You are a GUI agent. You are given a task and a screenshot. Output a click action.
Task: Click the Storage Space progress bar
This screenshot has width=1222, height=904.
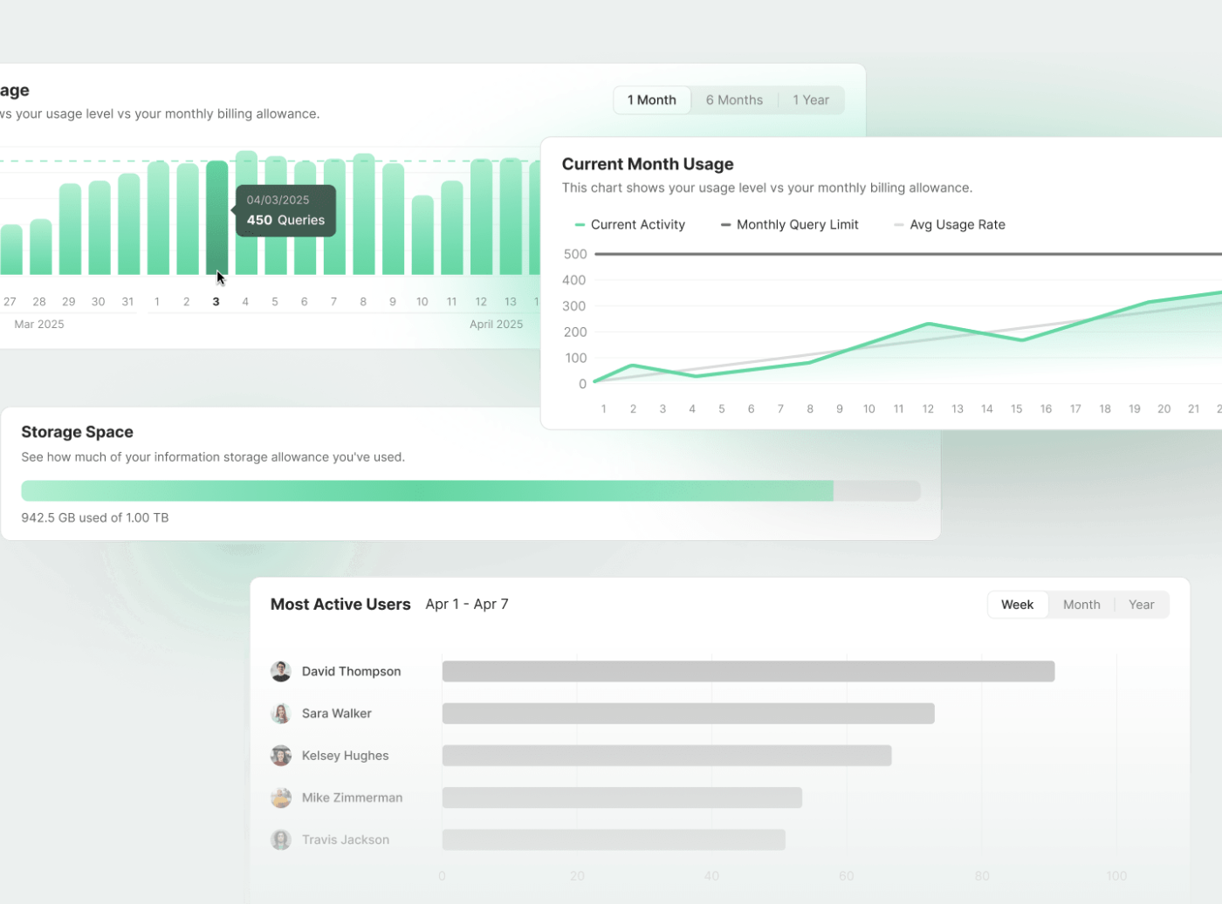coord(470,490)
